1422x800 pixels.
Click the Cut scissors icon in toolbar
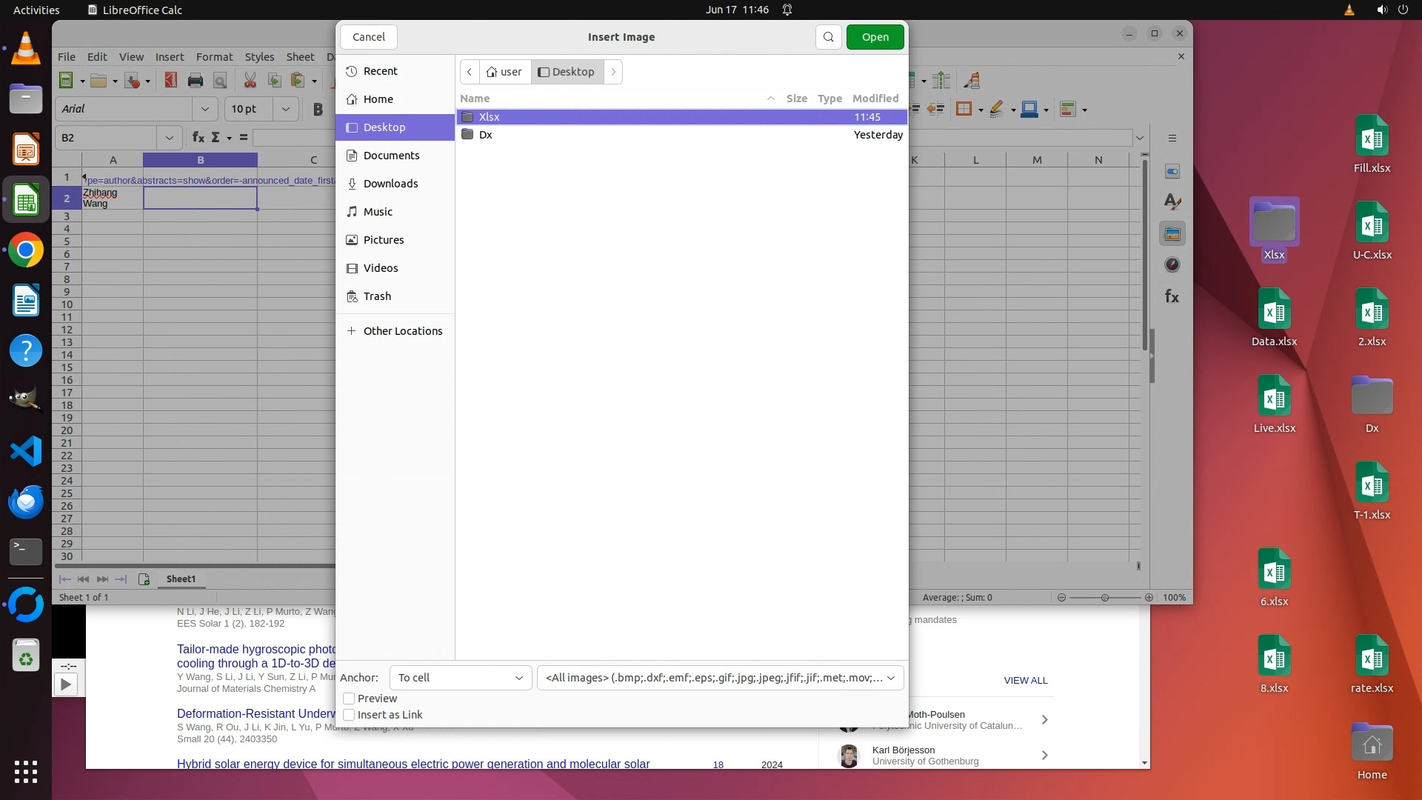click(x=250, y=81)
